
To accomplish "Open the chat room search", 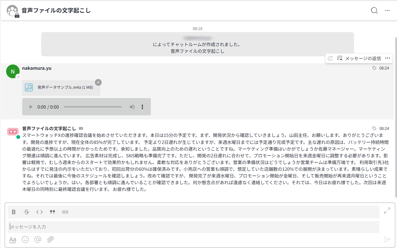I will [x=374, y=11].
